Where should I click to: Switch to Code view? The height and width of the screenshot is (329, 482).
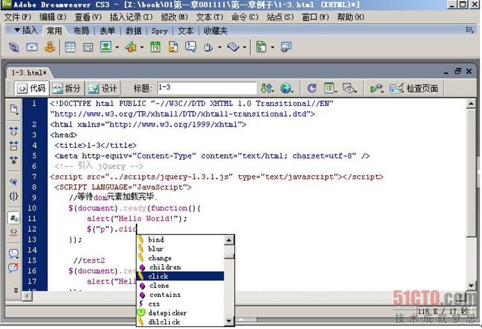click(31, 89)
